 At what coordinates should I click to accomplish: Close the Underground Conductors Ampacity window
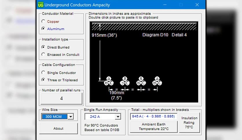pyautogui.click(x=197, y=5)
